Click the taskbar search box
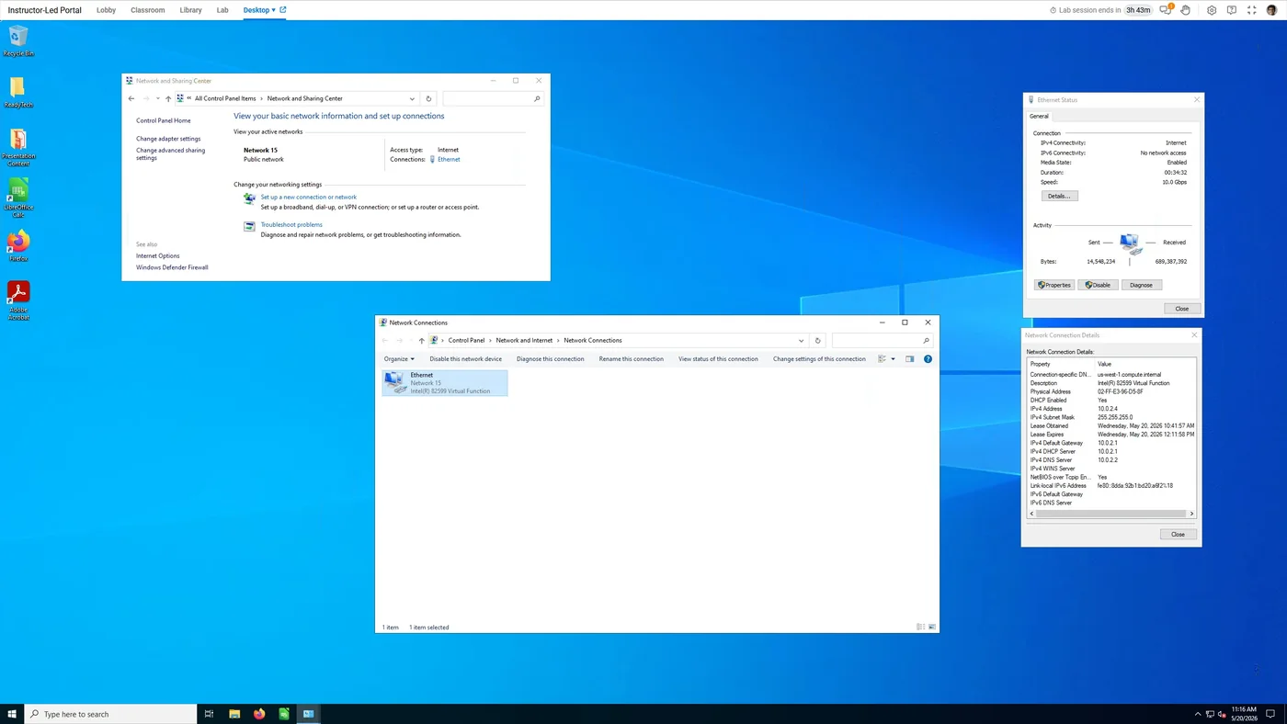 [110, 714]
